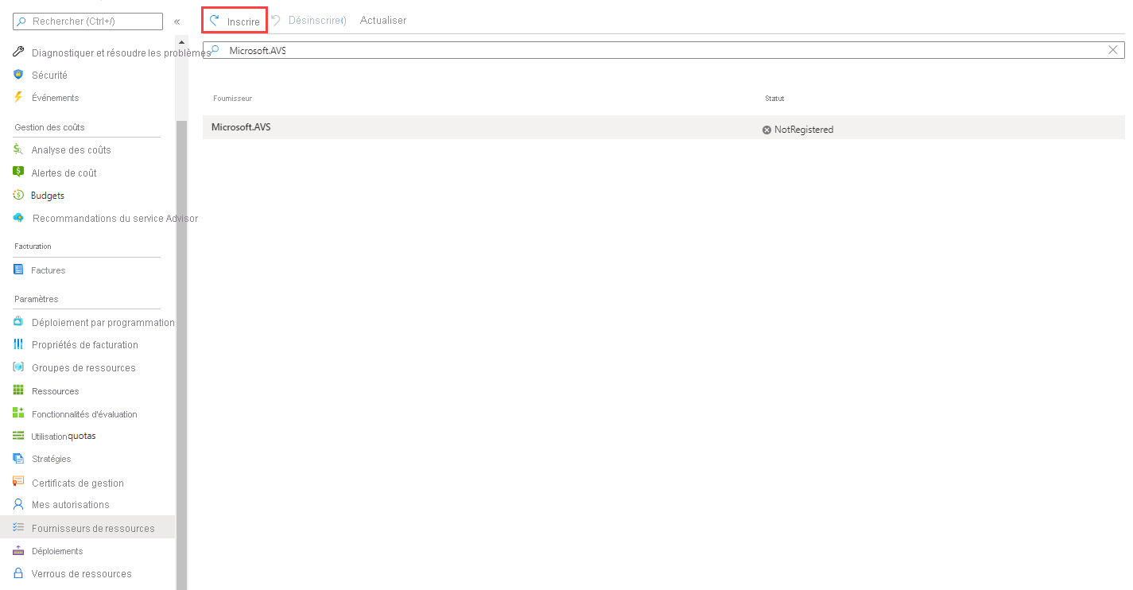The width and height of the screenshot is (1133, 590).
Task: Click the Mes autorisations person icon
Action: tap(19, 504)
